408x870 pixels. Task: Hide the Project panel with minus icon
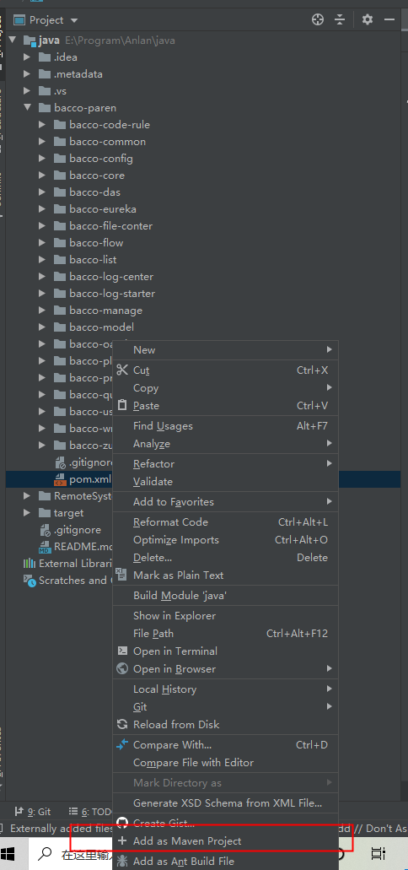point(389,20)
